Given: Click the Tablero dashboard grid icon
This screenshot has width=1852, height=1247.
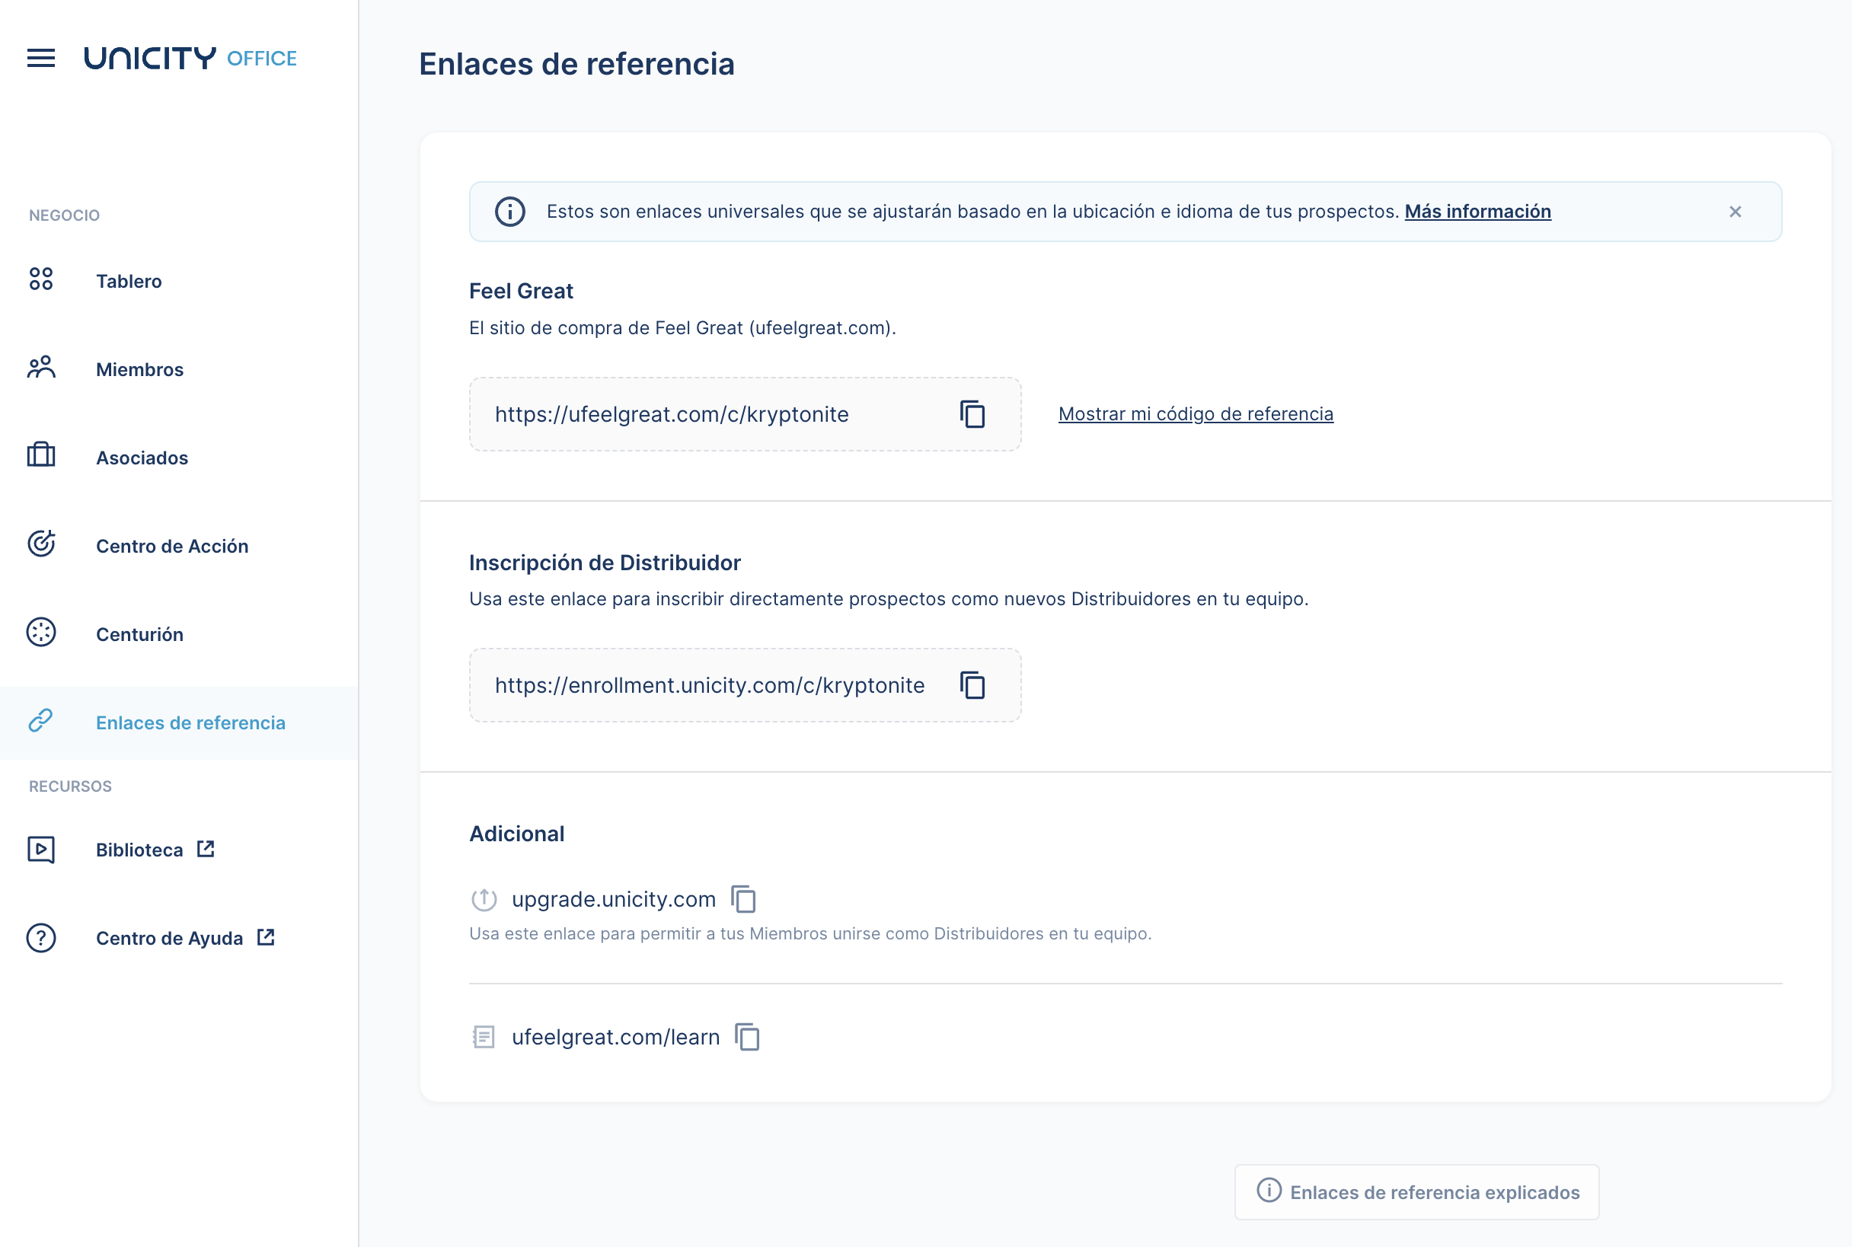Looking at the screenshot, I should point(40,279).
